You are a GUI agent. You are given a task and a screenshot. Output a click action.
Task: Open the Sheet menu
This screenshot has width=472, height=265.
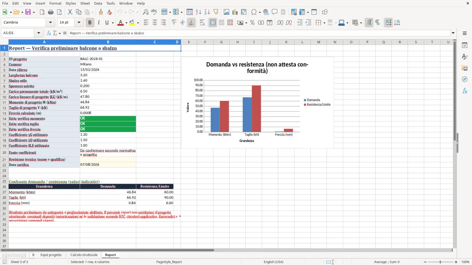click(85, 3)
